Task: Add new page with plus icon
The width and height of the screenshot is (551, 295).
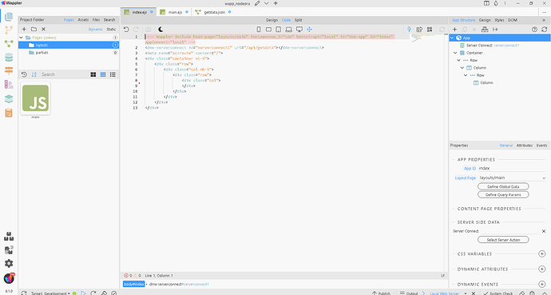Action: point(24,30)
